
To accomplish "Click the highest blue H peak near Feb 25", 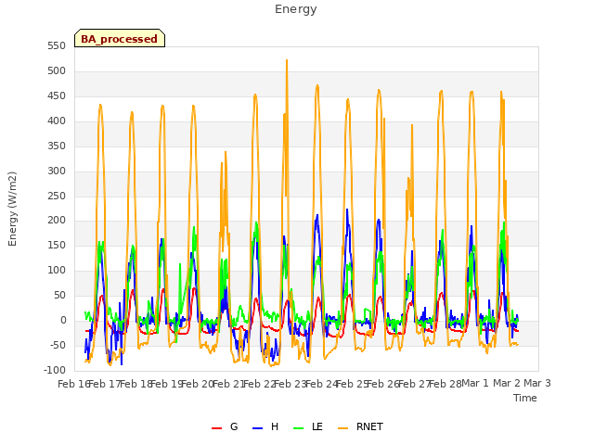I will pos(347,210).
